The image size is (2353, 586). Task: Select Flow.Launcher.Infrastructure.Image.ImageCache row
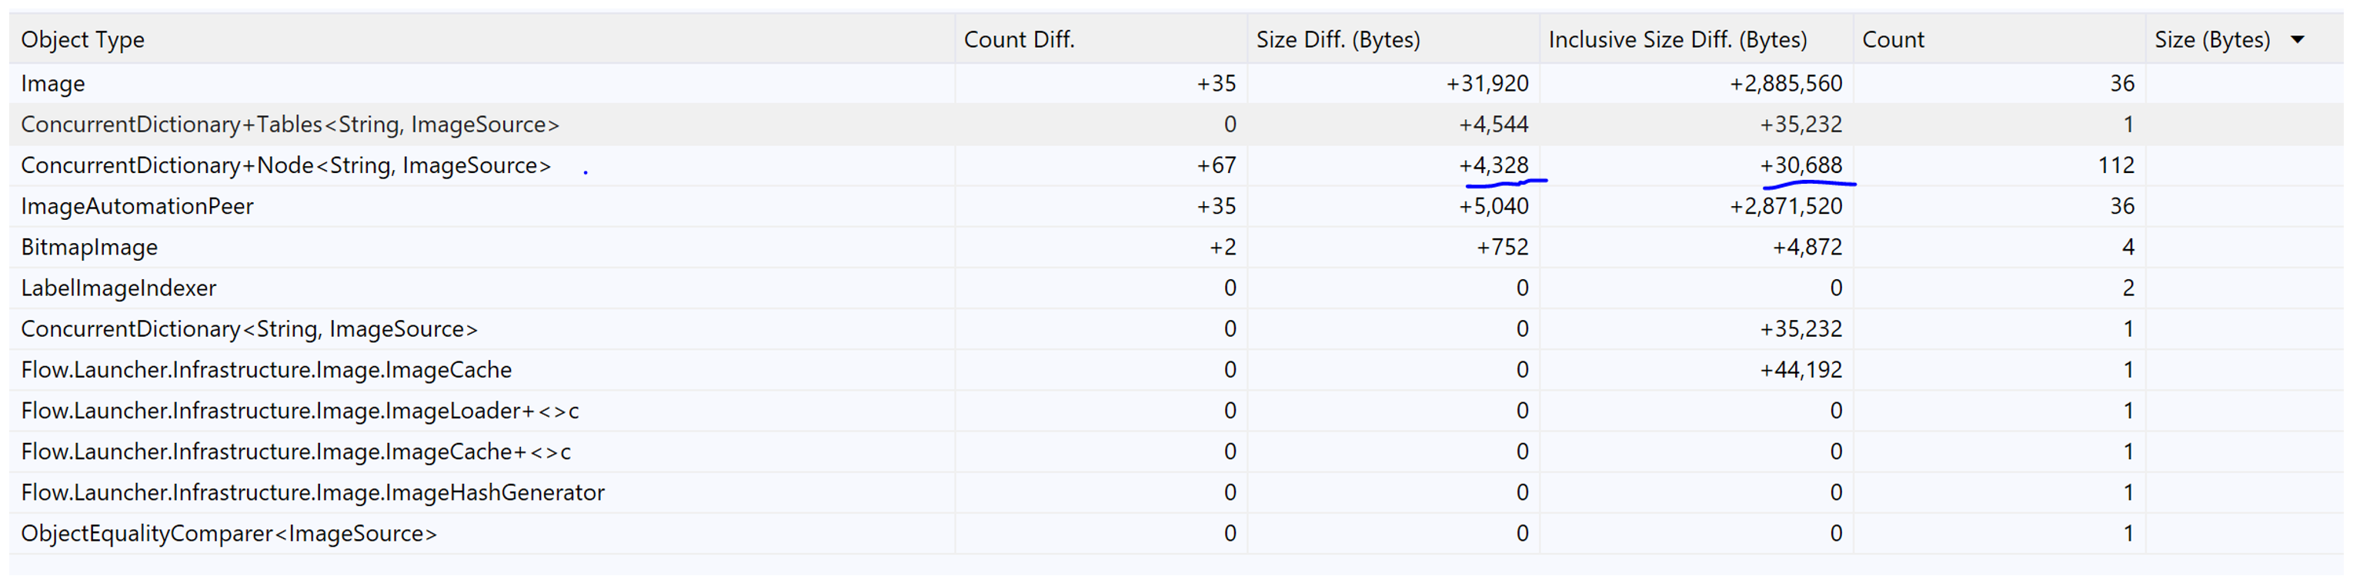[x=1176, y=371]
